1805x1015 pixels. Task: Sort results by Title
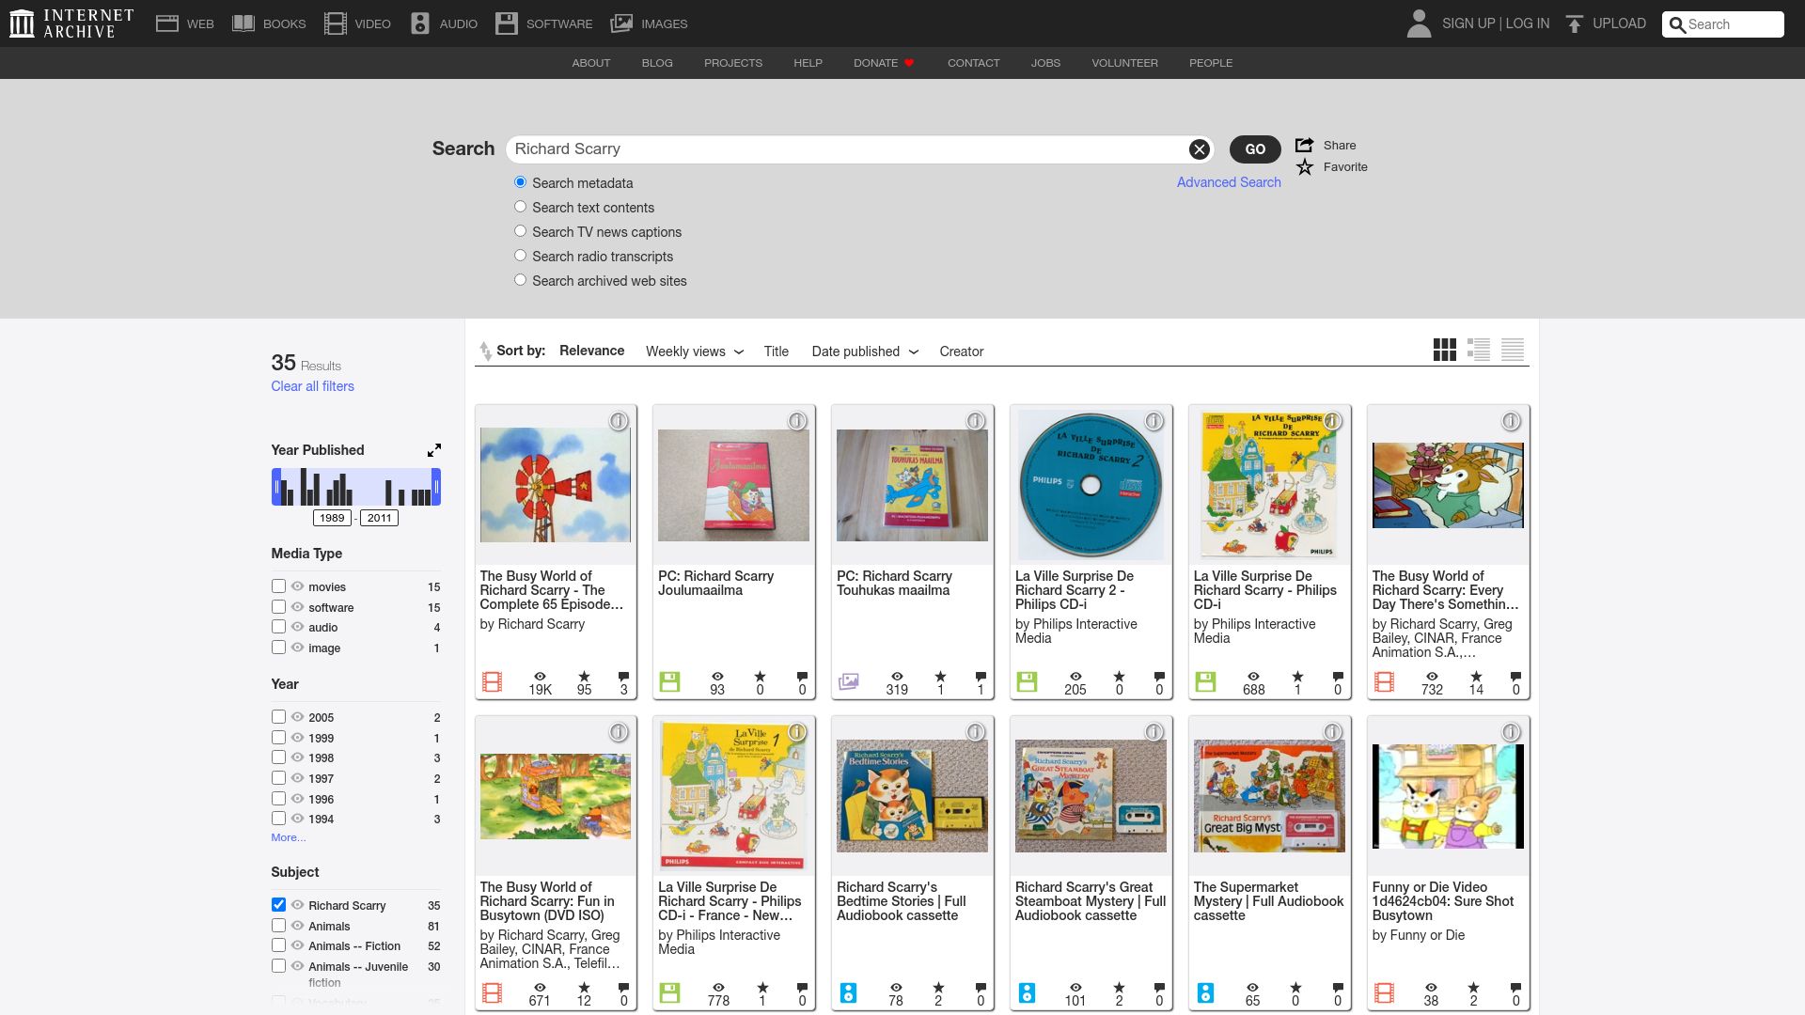coord(777,351)
